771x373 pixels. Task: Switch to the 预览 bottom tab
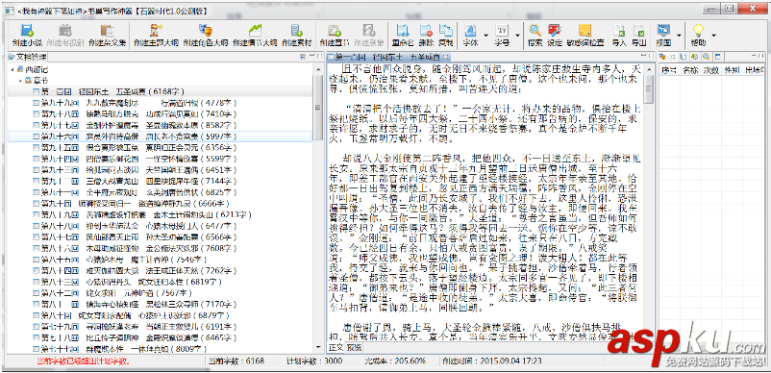coord(354,347)
